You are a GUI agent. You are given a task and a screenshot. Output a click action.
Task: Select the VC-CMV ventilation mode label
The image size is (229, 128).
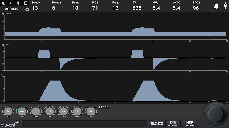tap(12, 9)
